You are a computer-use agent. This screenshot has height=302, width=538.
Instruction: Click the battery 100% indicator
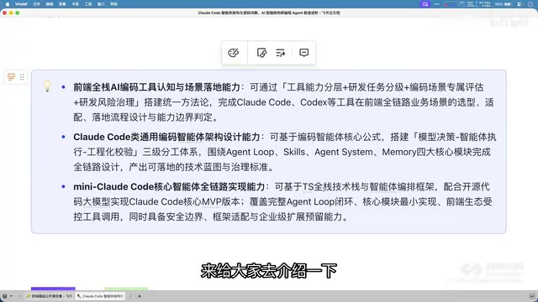tap(503, 4)
